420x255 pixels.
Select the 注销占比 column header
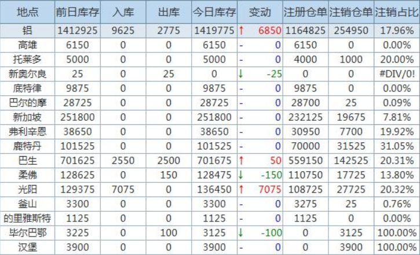[397, 12]
